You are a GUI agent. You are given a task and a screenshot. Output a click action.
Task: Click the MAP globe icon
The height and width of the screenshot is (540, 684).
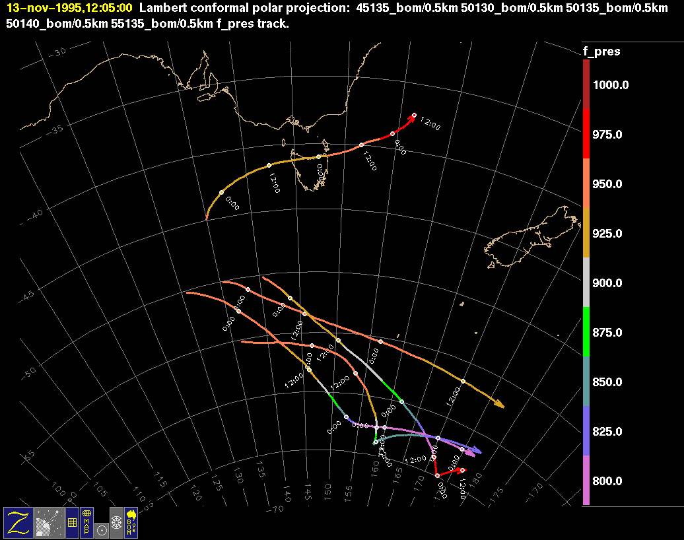pyautogui.click(x=86, y=522)
